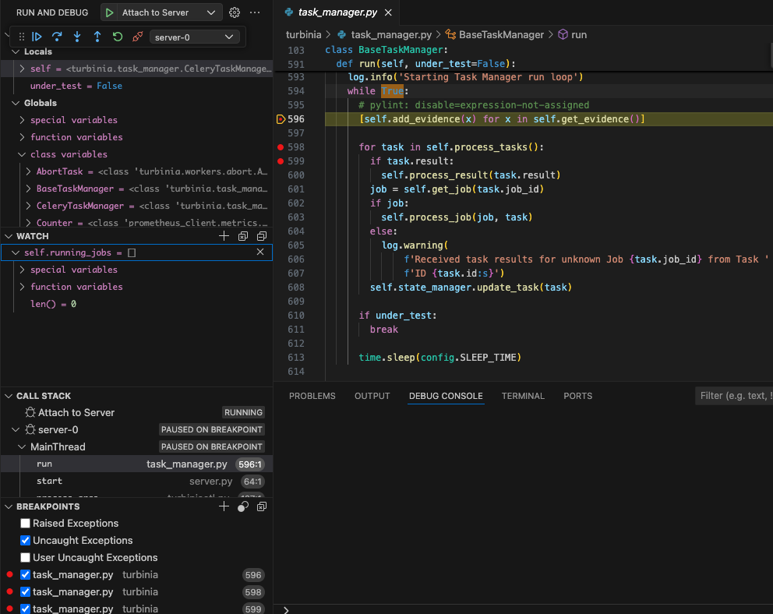Click the BaseTaskManager breadcrumb
The width and height of the screenshot is (773, 614).
(501, 34)
